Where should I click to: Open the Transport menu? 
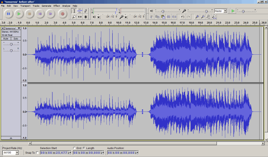point(25,6)
